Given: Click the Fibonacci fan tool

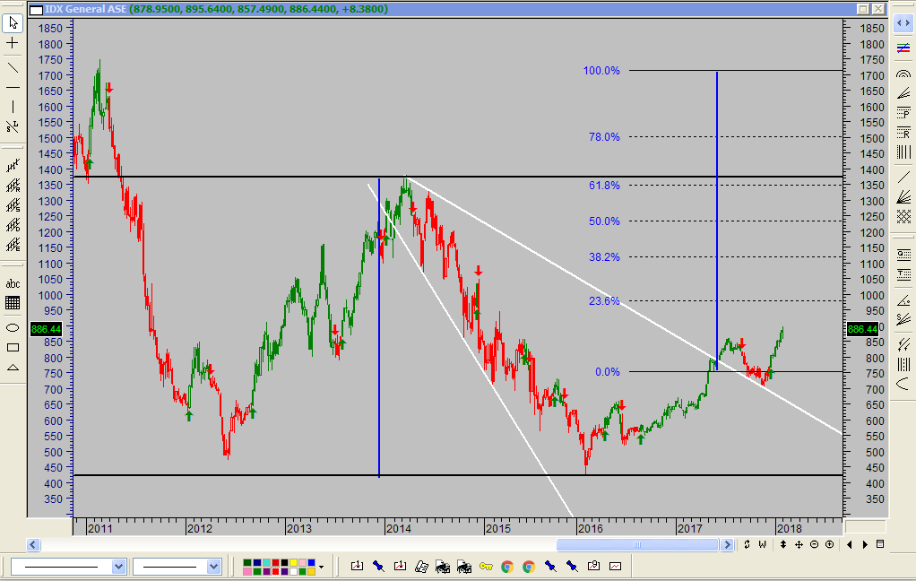Looking at the screenshot, I should tap(903, 93).
